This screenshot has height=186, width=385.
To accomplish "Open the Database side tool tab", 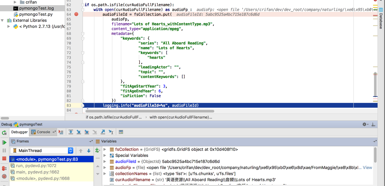I will [381, 19].
